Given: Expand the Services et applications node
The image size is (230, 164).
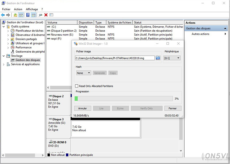Looking at the screenshot, I should point(4,65).
